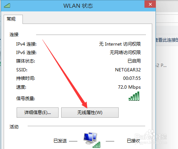Click the 已接收 received label
Viewport: 178px width, 149px height.
coord(133,141)
